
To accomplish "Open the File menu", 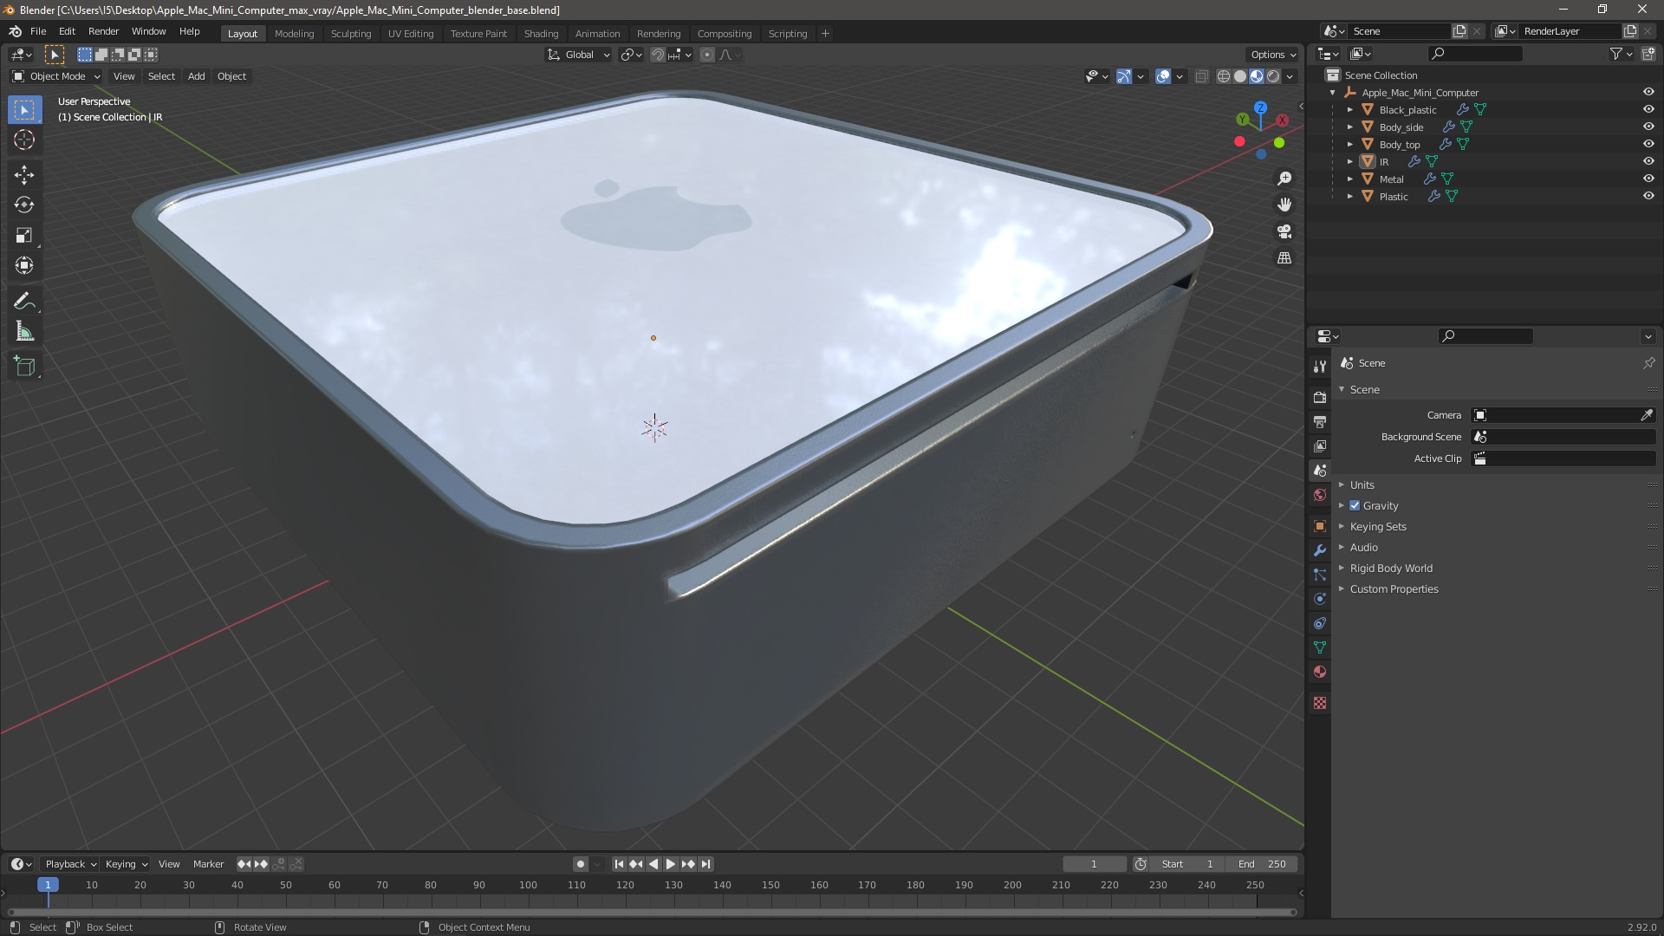I will point(38,31).
